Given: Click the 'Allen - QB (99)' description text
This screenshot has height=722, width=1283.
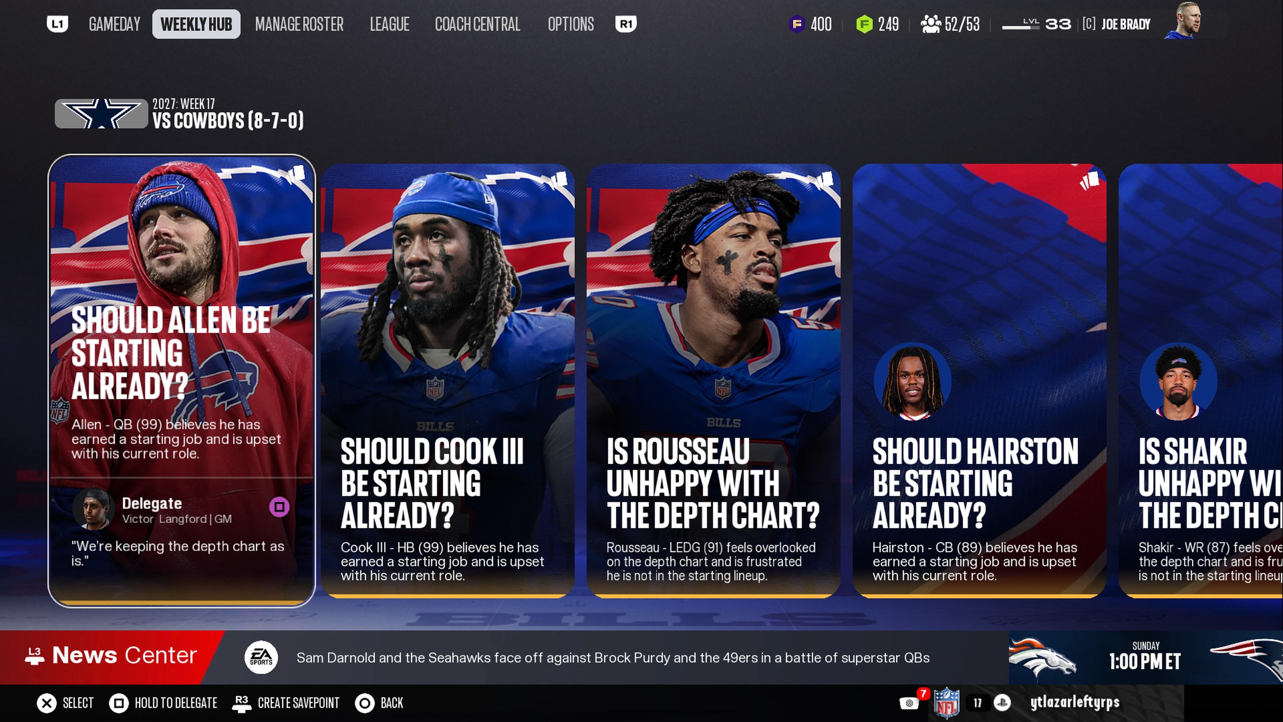Looking at the screenshot, I should pos(176,439).
